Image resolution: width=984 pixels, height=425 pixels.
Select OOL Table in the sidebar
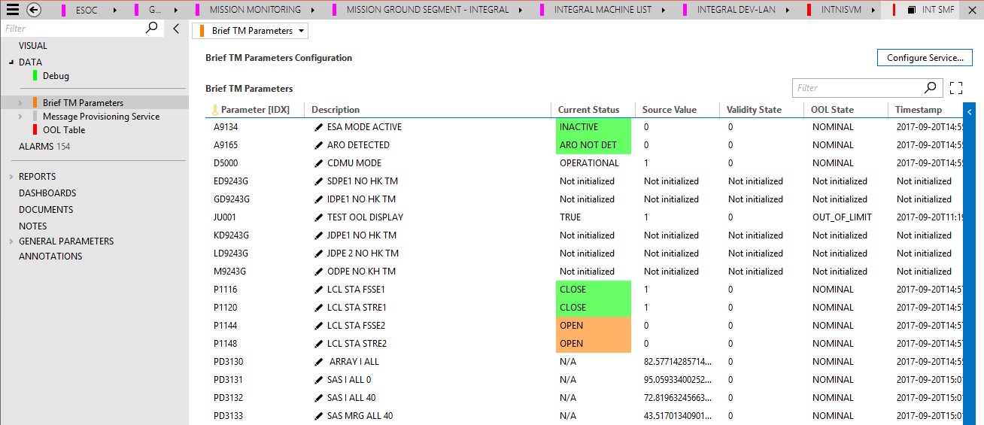tap(63, 130)
